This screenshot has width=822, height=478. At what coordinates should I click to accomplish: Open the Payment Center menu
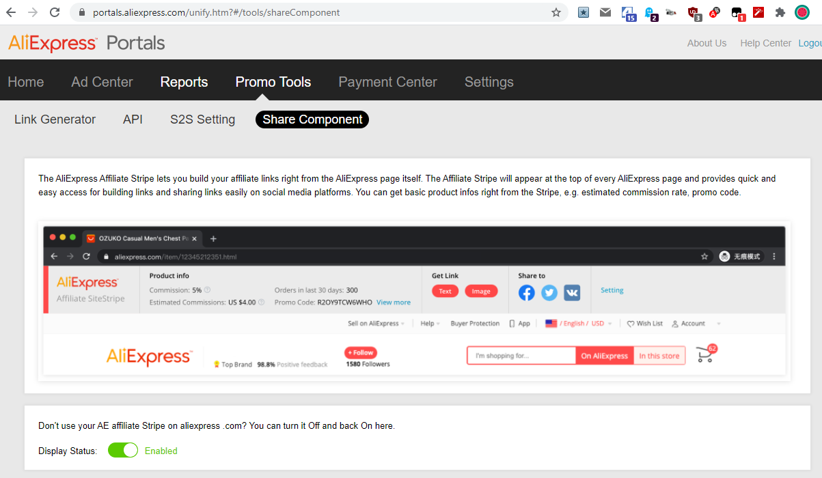click(387, 82)
